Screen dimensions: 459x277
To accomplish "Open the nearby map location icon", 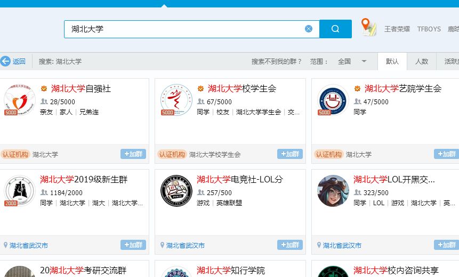I will click(x=368, y=27).
